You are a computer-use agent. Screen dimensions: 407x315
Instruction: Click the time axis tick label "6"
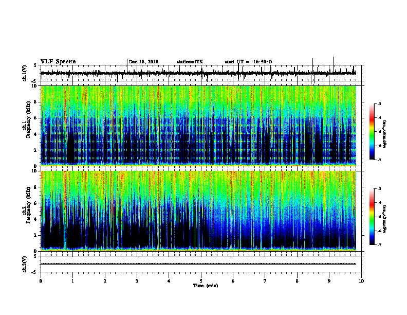coord(233,281)
